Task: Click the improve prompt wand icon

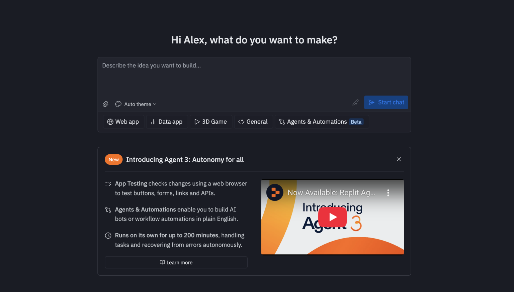Action: click(355, 103)
